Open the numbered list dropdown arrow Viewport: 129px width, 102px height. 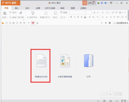coord(110,13)
